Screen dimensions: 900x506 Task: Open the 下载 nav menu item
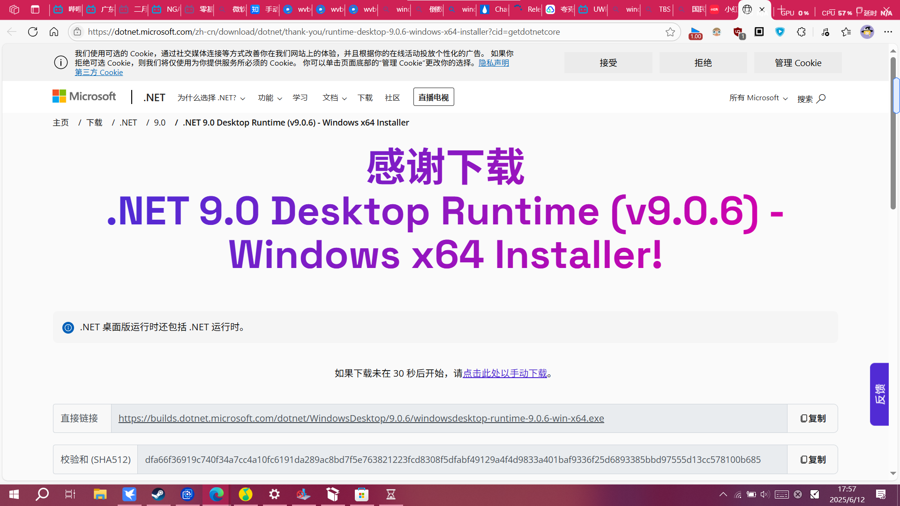(x=365, y=98)
